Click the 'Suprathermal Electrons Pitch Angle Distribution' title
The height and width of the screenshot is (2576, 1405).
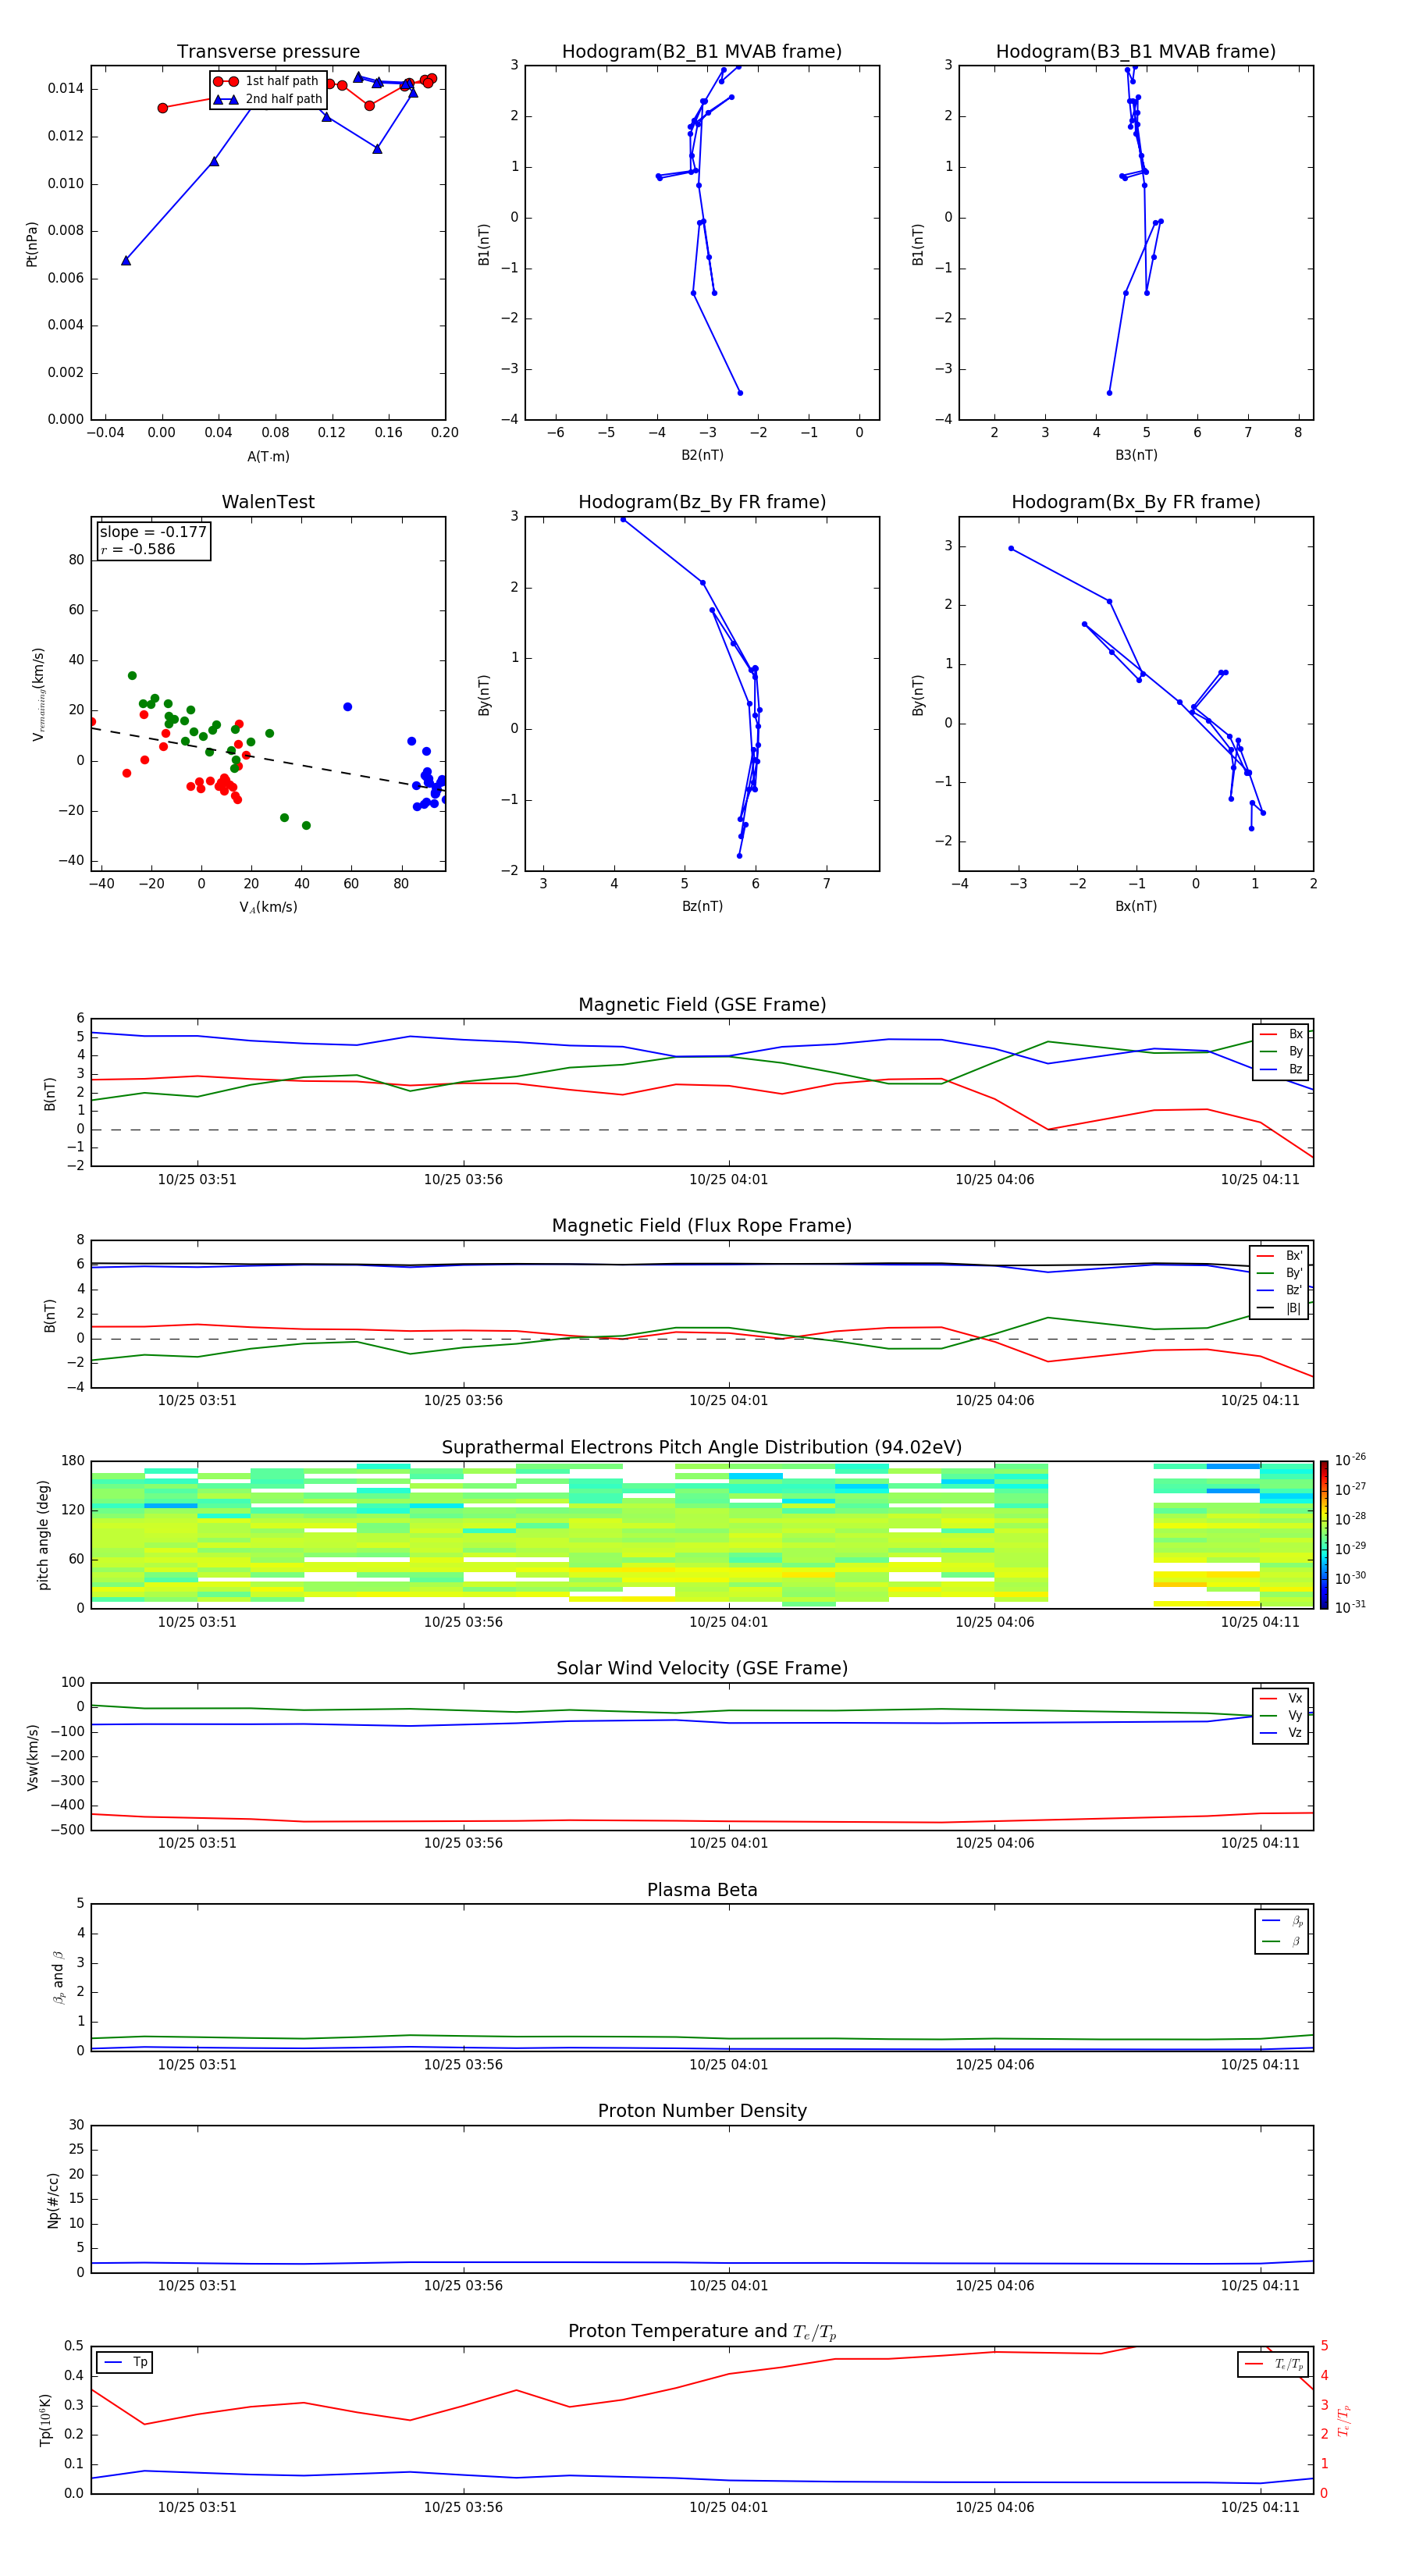pos(702,1447)
